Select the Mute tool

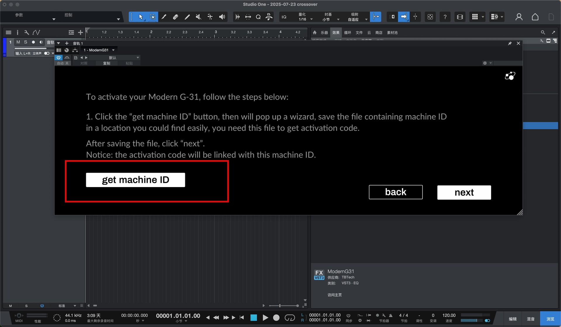tap(198, 17)
